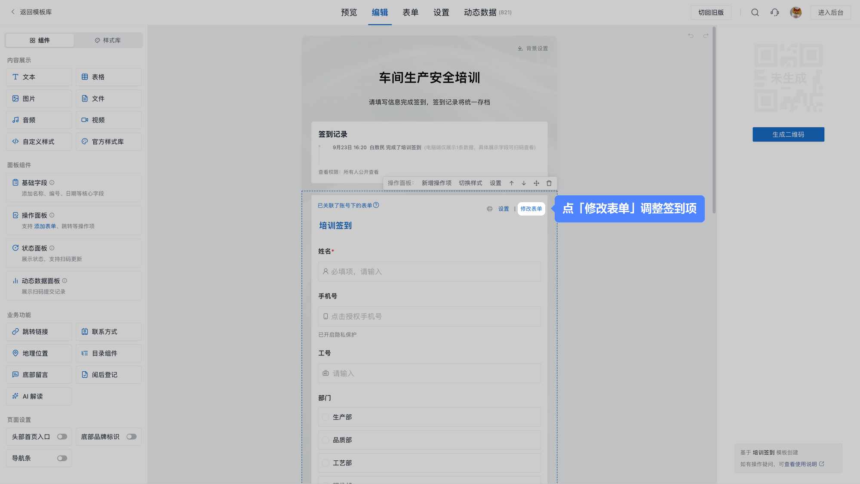Viewport: 860px width, 484px height.
Task: Switch to the 预览 tab
Action: (x=349, y=12)
